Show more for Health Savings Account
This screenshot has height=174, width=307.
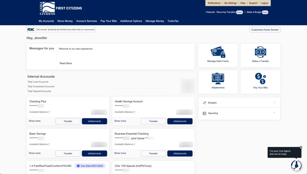tap(120, 121)
